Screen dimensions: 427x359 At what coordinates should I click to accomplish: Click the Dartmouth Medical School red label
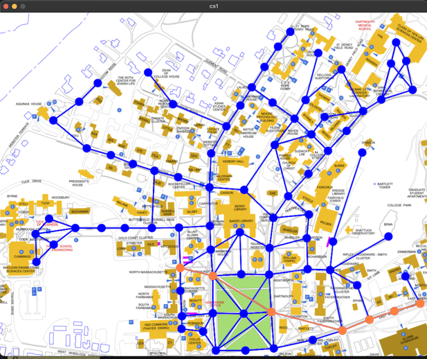365,25
